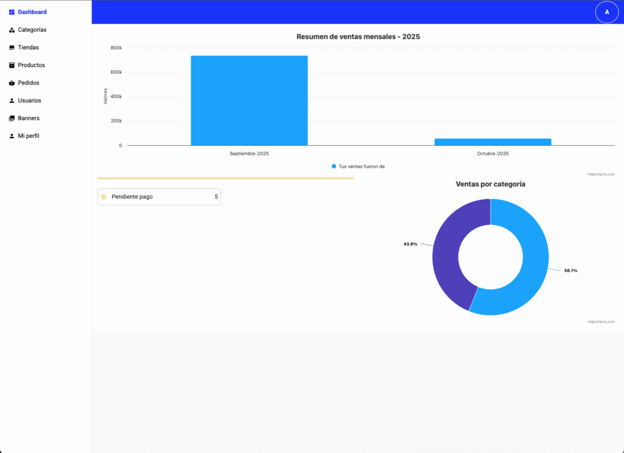Go to the Pedidos section
The height and width of the screenshot is (453, 624).
(x=29, y=83)
